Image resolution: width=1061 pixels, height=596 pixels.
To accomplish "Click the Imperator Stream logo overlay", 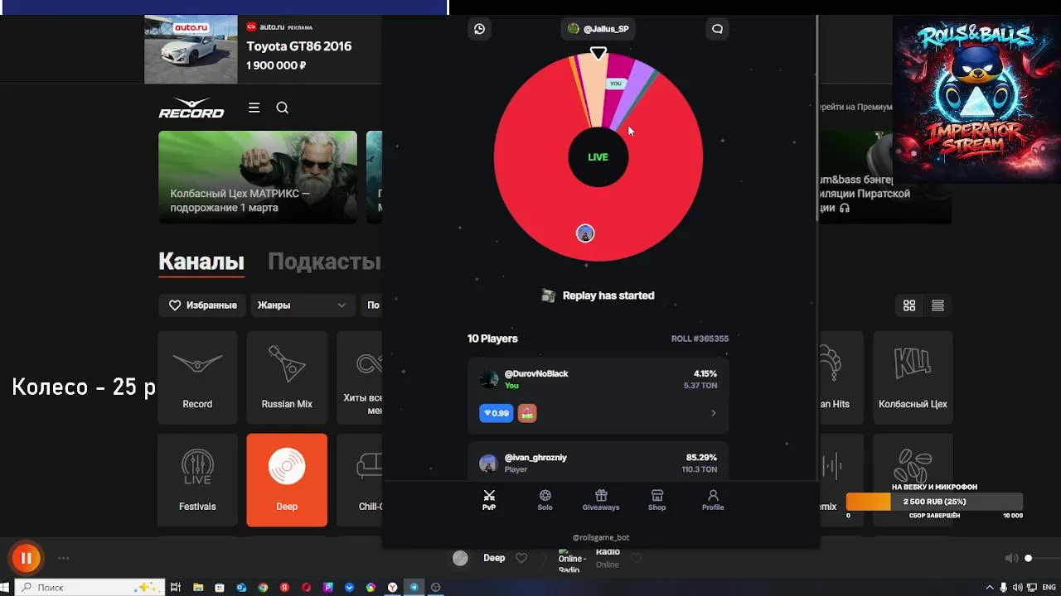I will (976, 99).
